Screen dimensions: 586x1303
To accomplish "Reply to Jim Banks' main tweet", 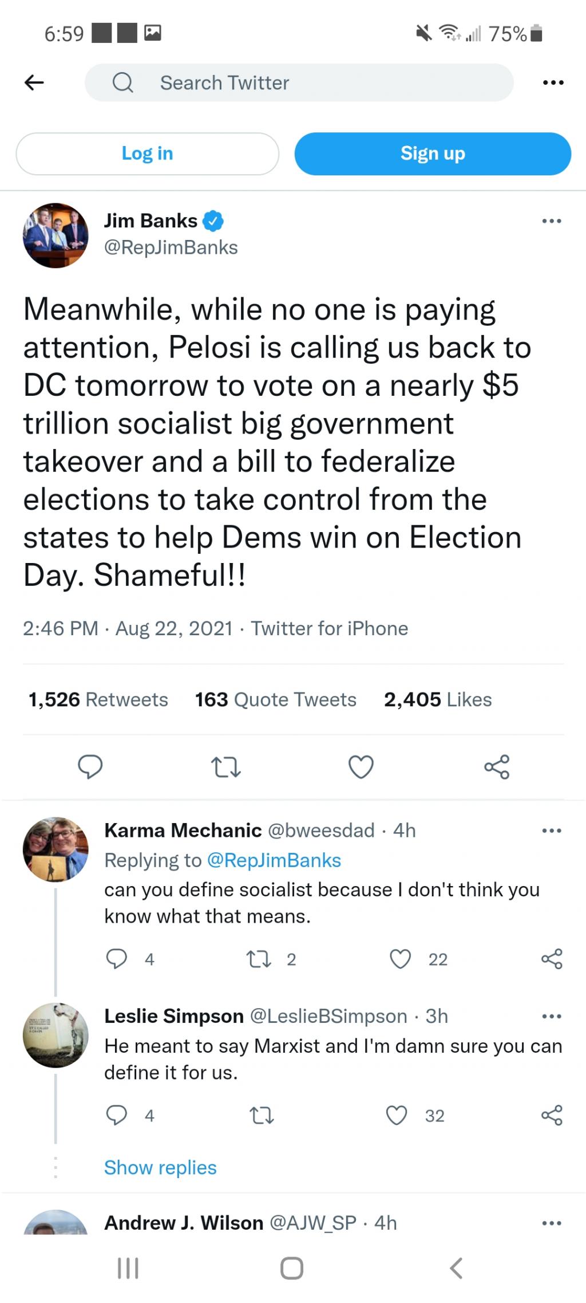I will coord(90,767).
